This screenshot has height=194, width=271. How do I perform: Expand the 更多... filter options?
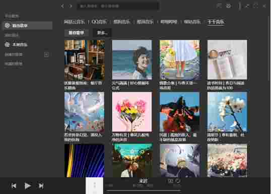[x=102, y=33]
